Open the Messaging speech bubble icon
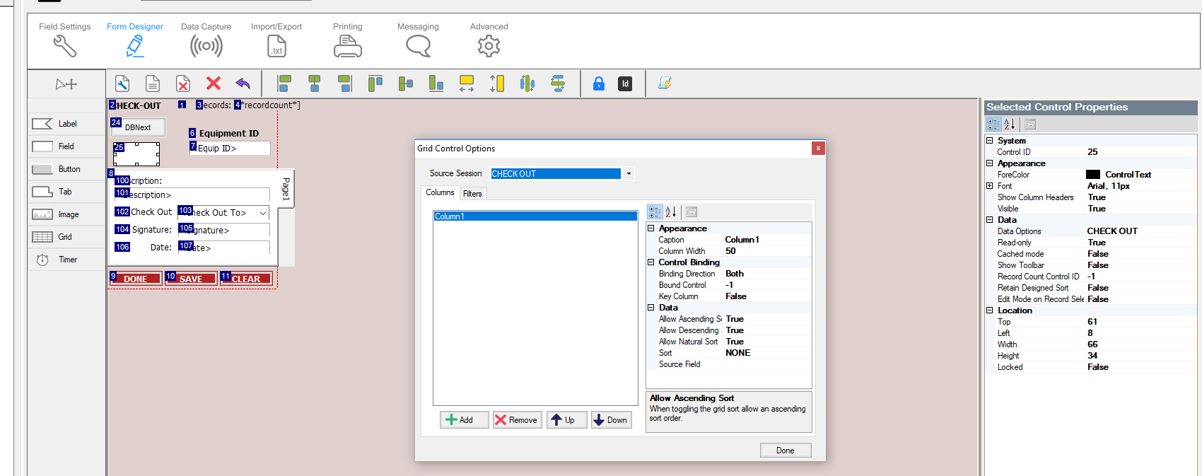Screen dimensions: 1202x476 418,47
